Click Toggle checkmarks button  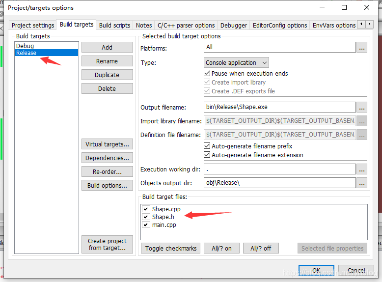pos(170,248)
